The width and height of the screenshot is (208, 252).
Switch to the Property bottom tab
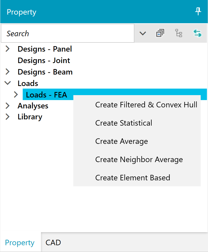click(20, 243)
